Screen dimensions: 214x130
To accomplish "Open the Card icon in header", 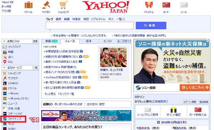I will (x=166, y=5).
